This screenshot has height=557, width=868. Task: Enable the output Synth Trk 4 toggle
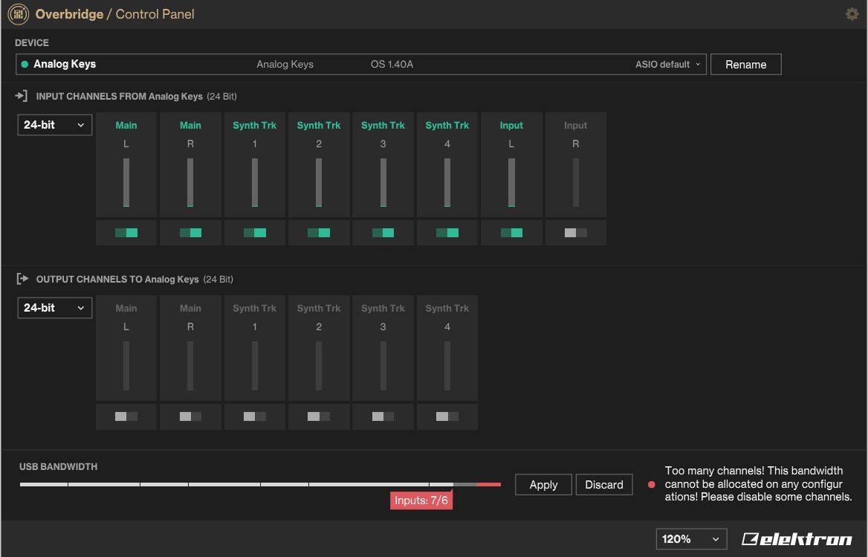coord(447,416)
